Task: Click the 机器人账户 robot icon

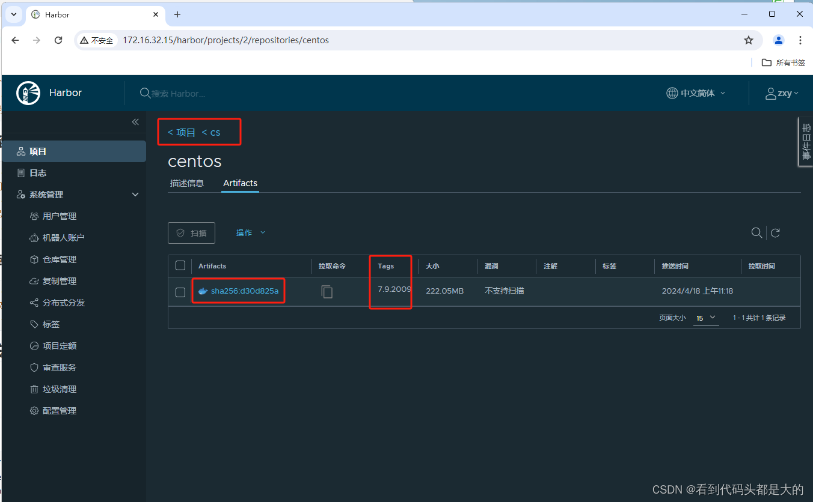Action: point(34,238)
